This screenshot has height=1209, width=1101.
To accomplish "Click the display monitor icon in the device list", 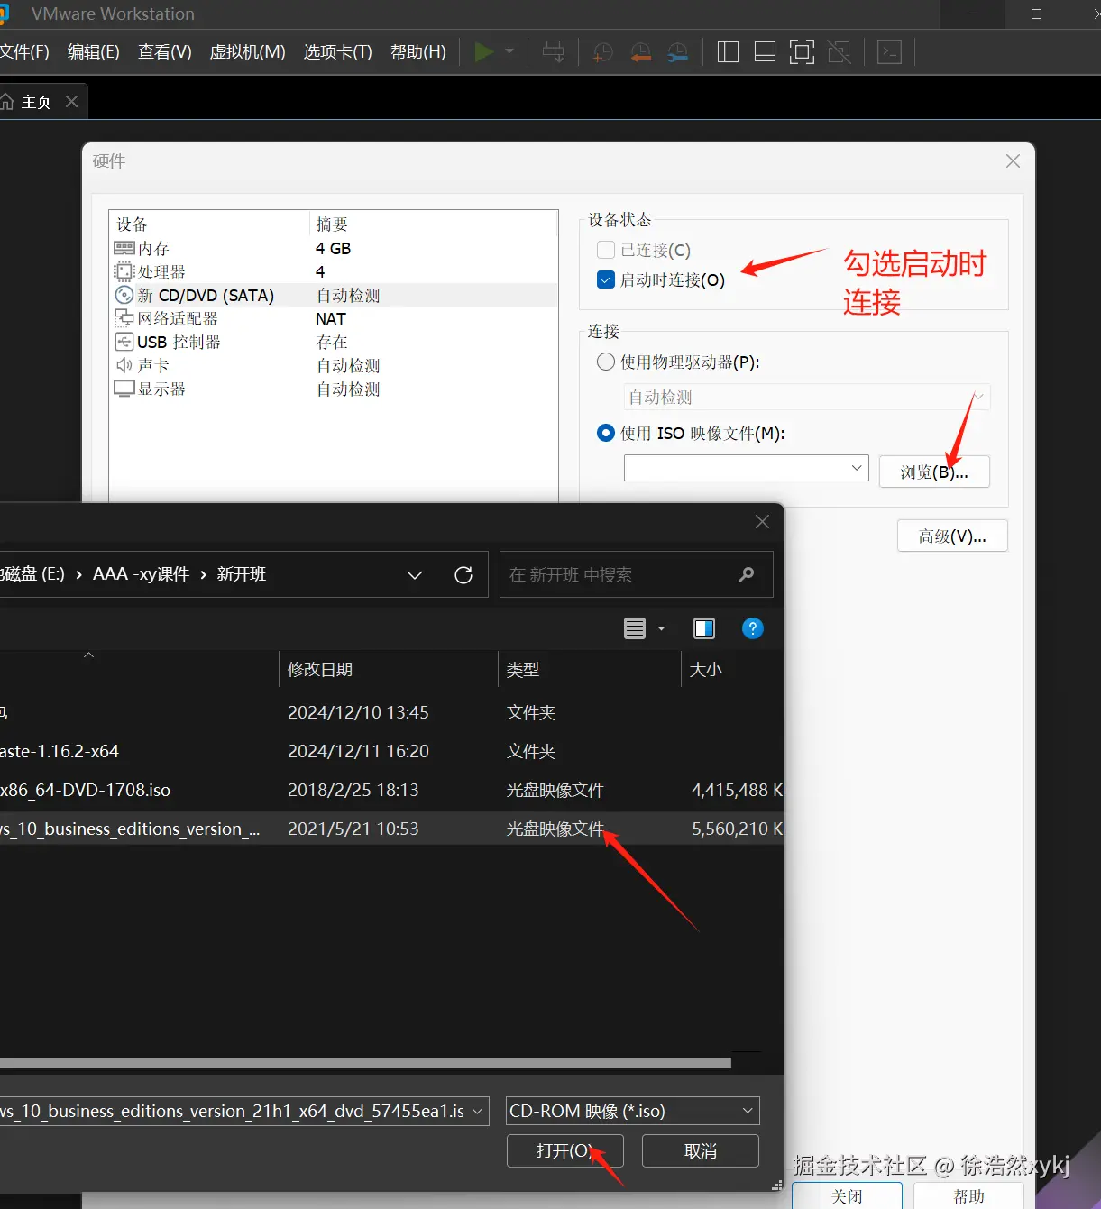I will pos(124,389).
